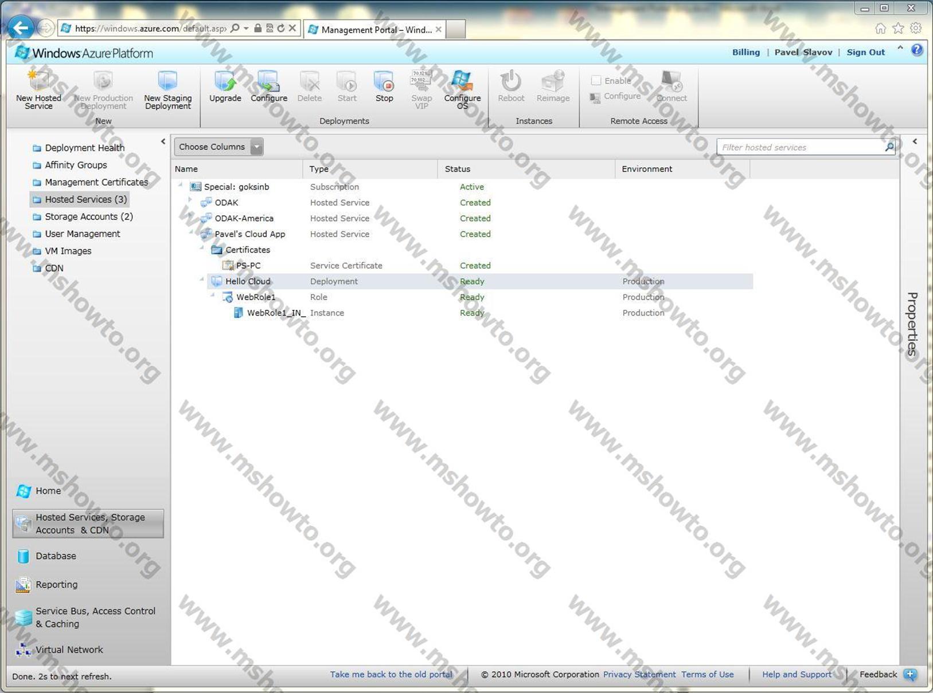933x693 pixels.
Task: Click Remote Access Configure button
Action: (x=615, y=96)
